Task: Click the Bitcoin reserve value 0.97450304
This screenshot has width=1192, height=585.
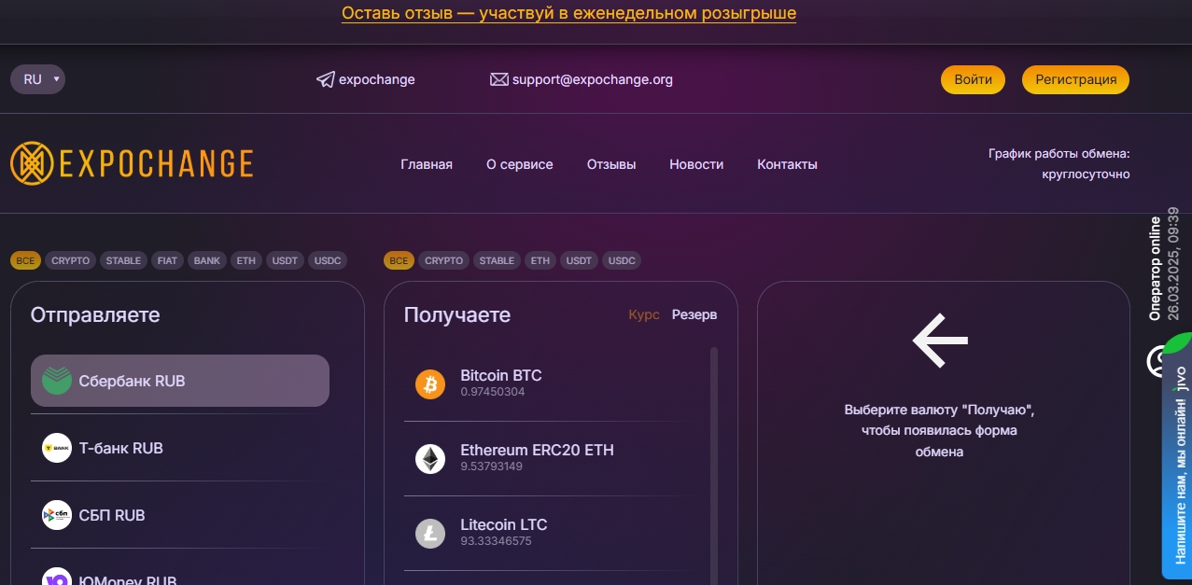Action: coord(493,392)
